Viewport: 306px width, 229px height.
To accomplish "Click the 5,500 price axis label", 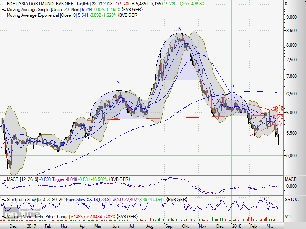I will point(291,133).
